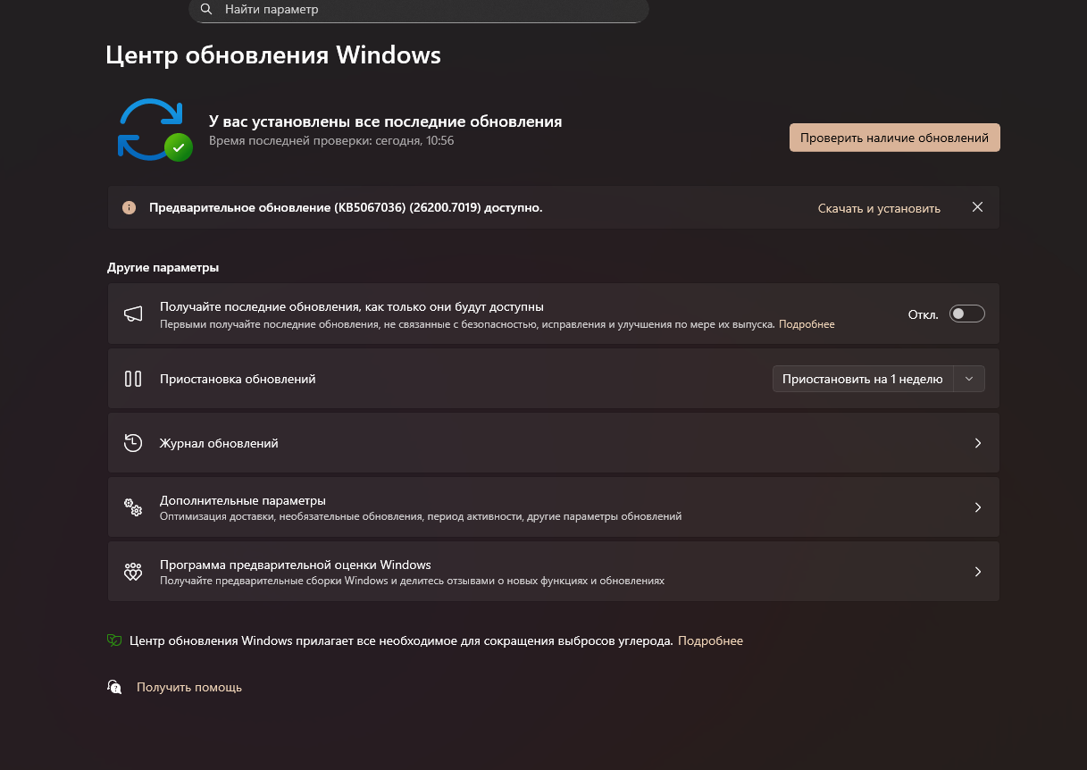Image resolution: width=1087 pixels, height=770 pixels.
Task: Click the Предварительное обновление (KB5067036) text
Action: [346, 207]
